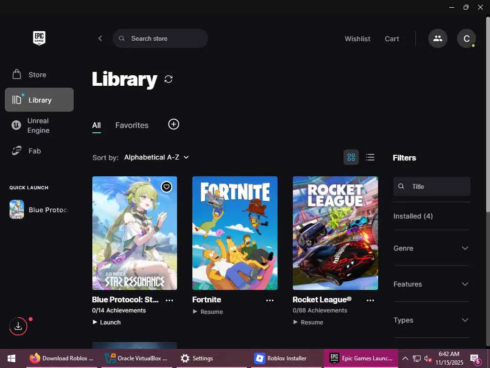Click the 0/88 Achievements text
The height and width of the screenshot is (368, 490).
coord(320,310)
